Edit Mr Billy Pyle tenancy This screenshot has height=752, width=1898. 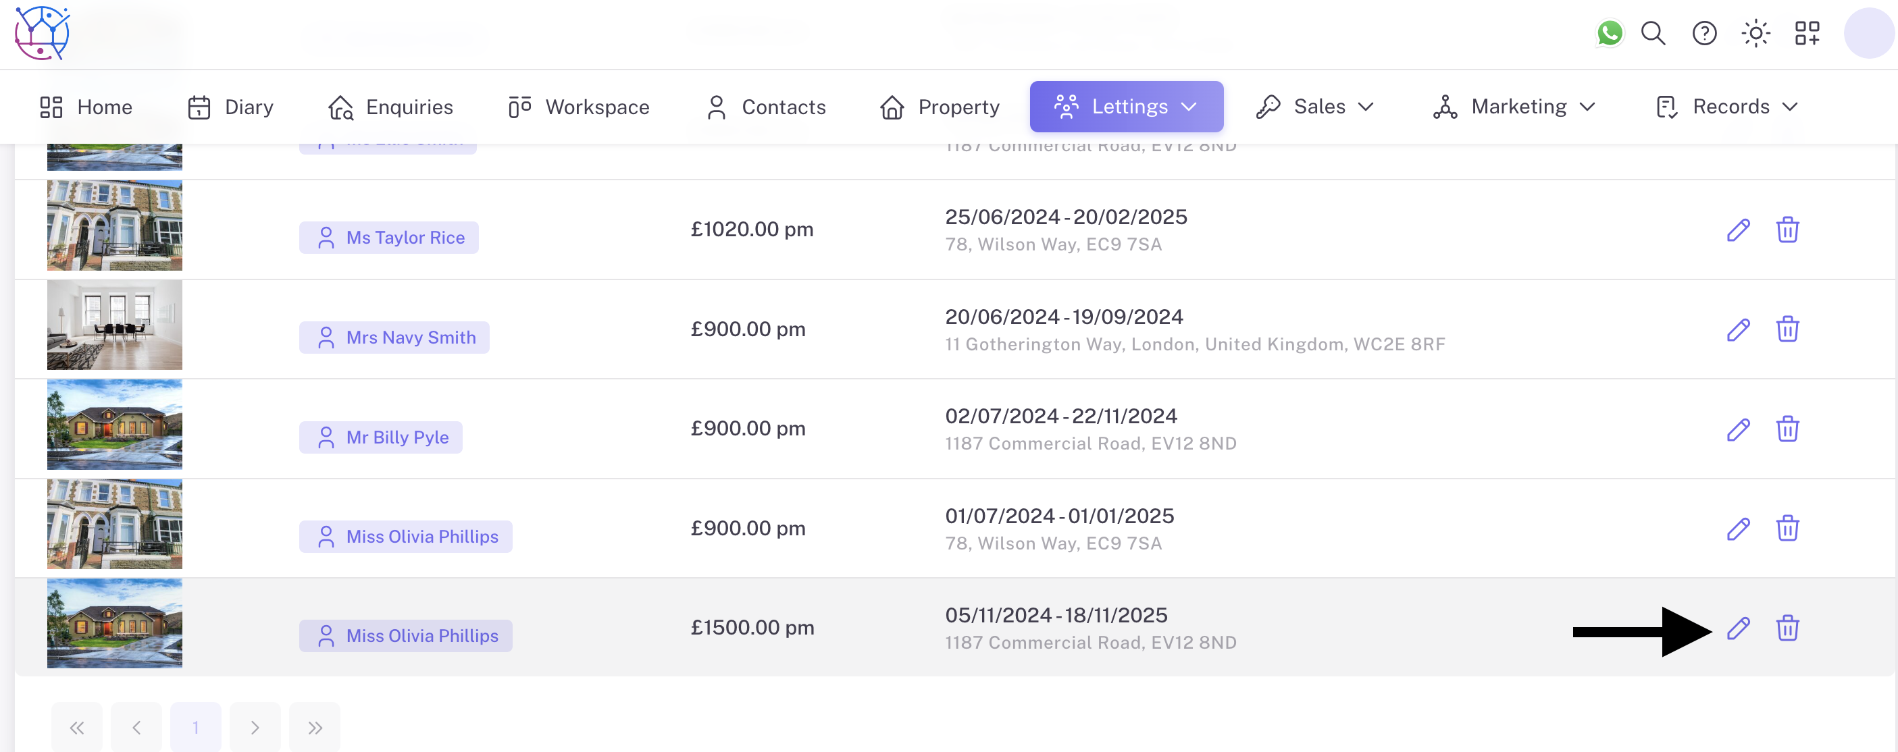coord(1737,429)
